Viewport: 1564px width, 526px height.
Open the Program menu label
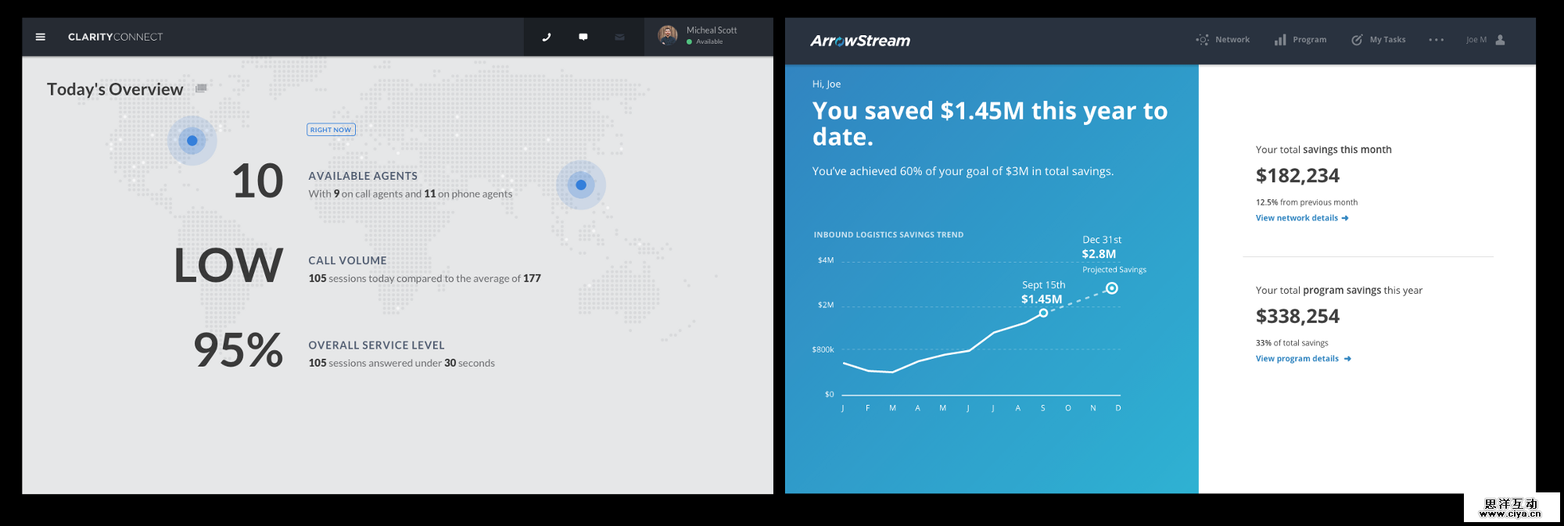[x=1310, y=39]
